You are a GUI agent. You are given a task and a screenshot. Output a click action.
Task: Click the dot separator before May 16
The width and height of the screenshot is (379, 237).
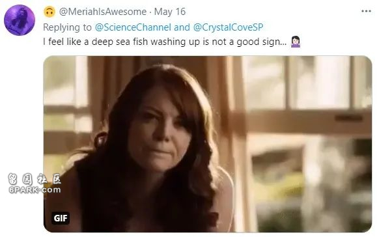tap(150, 12)
